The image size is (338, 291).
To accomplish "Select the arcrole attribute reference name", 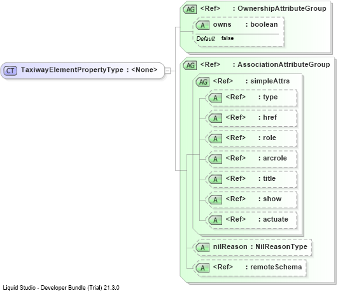I will [x=275, y=158].
